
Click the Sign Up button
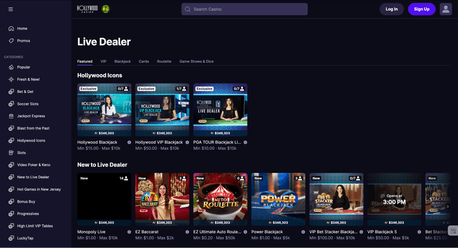point(421,9)
